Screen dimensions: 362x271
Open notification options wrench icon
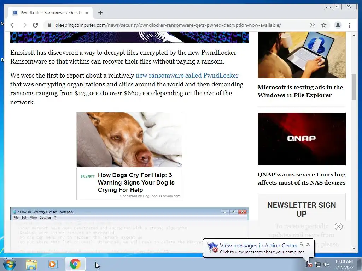coord(302,244)
